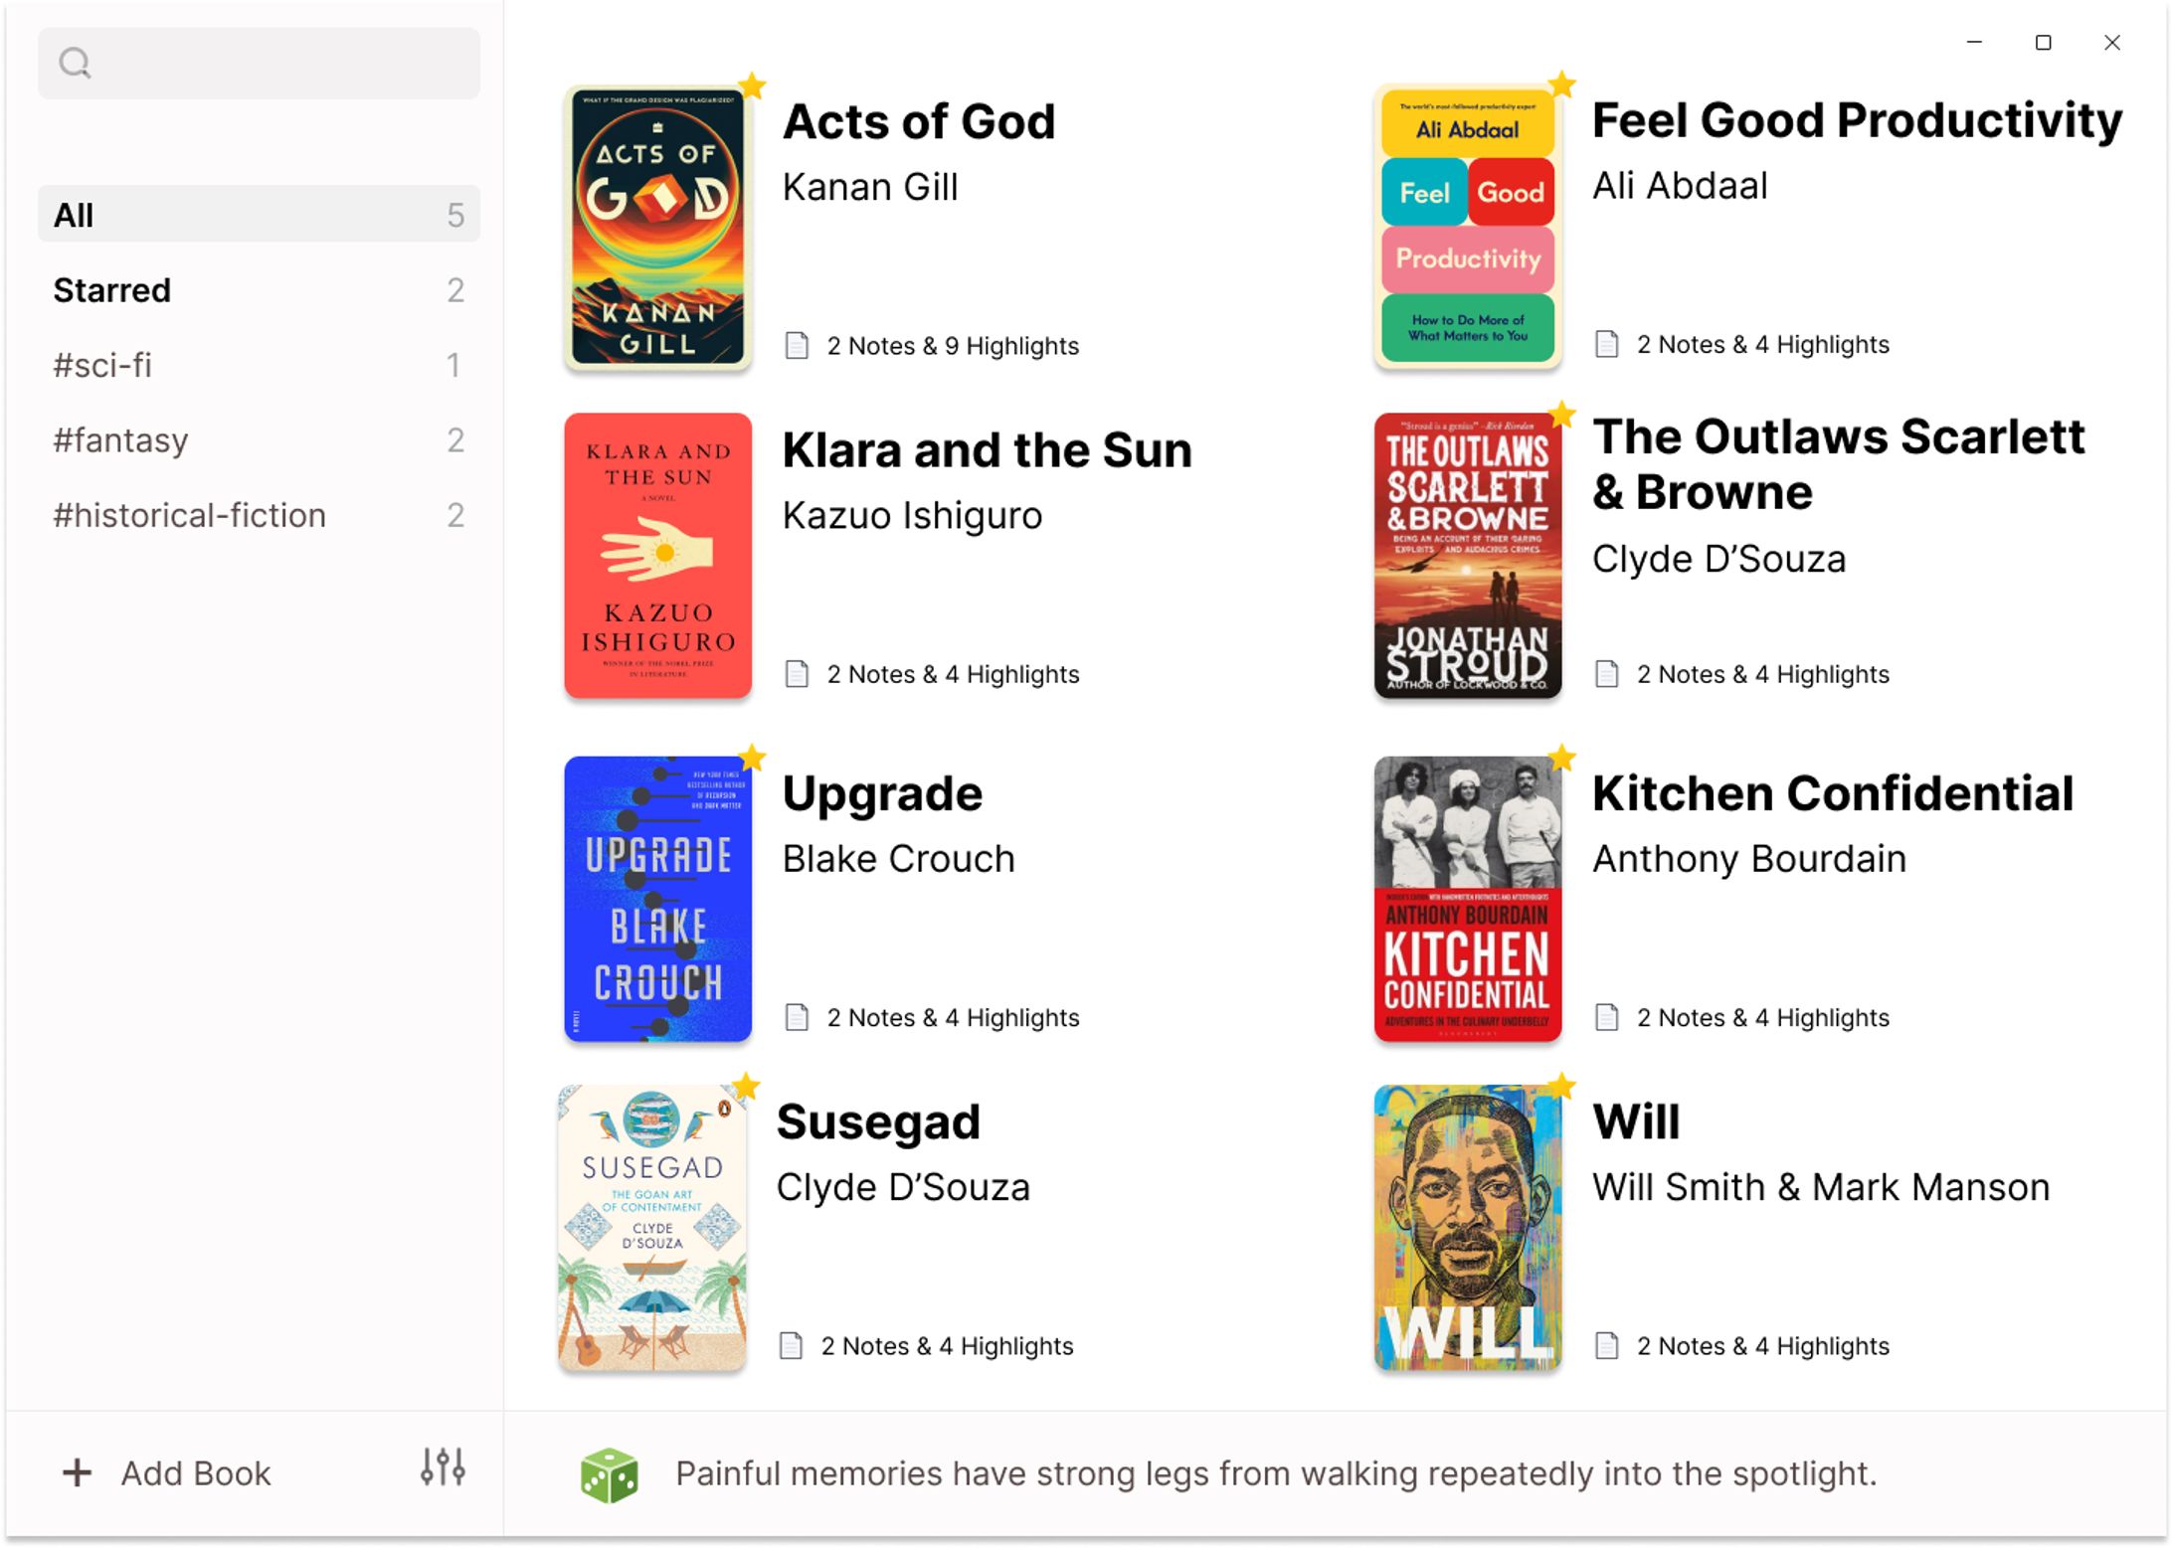Click the green dice random quote icon
2172x1548 pixels.
609,1475
